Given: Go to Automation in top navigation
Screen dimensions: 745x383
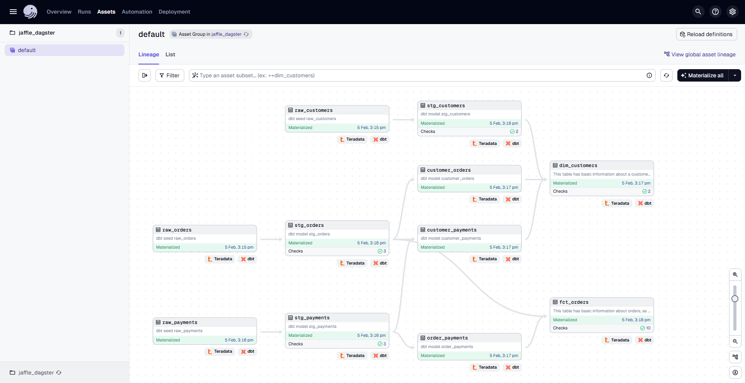Looking at the screenshot, I should tap(137, 12).
